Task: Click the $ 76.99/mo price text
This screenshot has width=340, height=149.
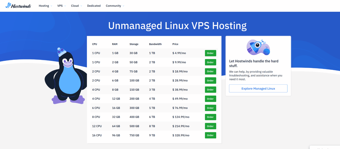Action: click(180, 108)
